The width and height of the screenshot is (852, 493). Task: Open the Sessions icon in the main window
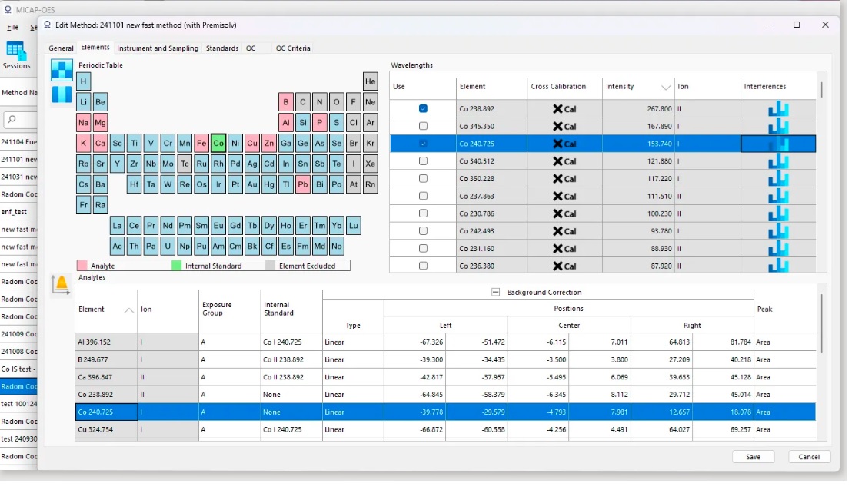[16, 51]
